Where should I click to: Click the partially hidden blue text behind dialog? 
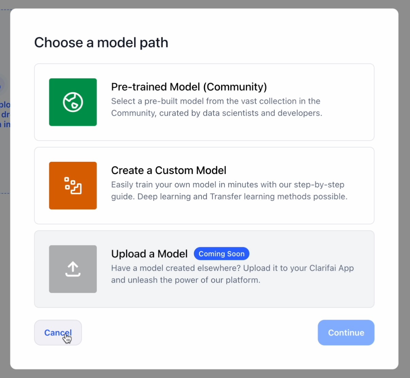(5, 114)
